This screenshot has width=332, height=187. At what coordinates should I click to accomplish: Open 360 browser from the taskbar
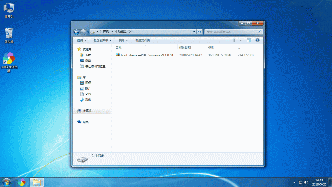(x=21, y=182)
